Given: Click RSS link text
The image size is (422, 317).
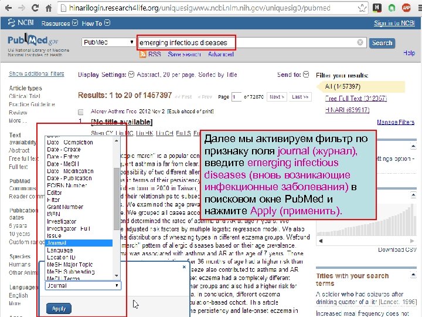Looking at the screenshot, I should pyautogui.click(x=155, y=55).
